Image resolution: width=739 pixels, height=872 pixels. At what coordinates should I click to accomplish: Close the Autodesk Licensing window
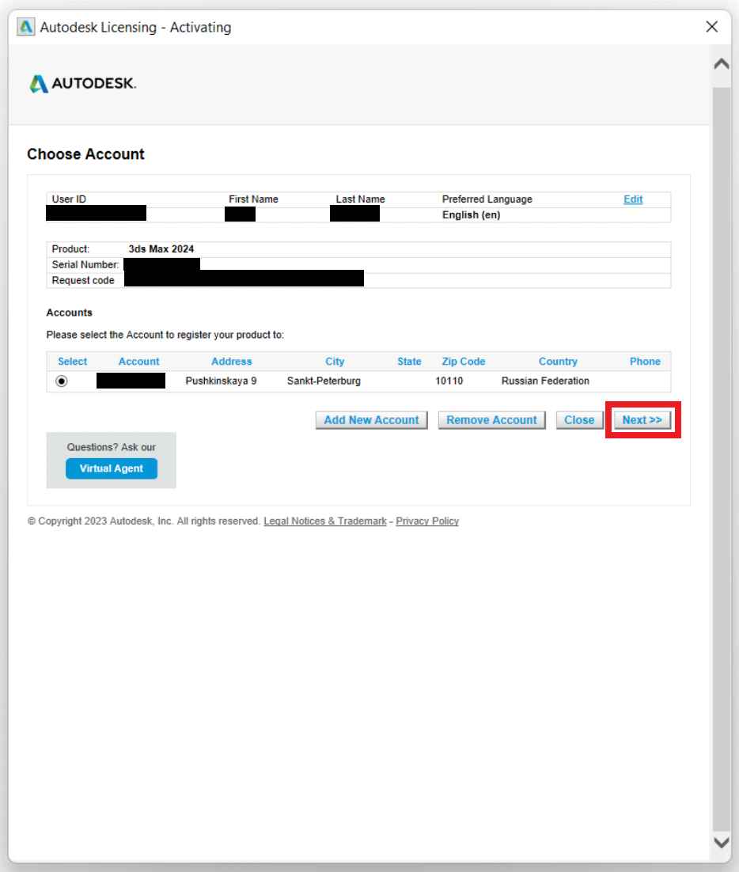[711, 28]
